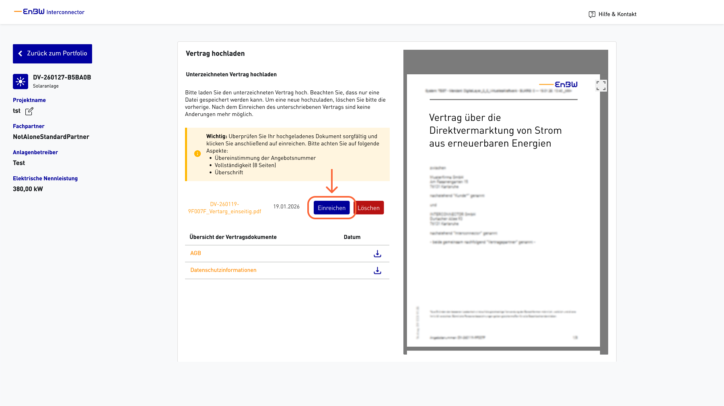Download the Datenschutzinformationen document
Viewport: 724px width, 406px height.
(377, 270)
